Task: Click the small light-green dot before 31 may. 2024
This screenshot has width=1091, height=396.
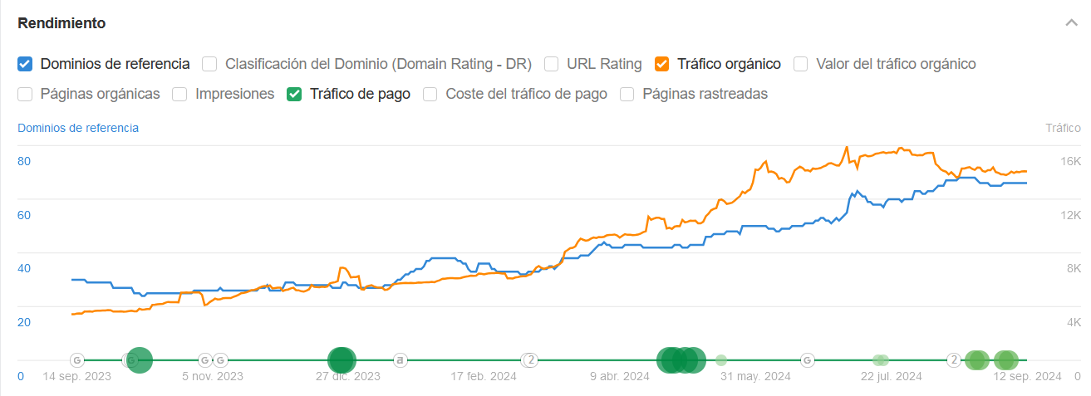Action: 721,360
